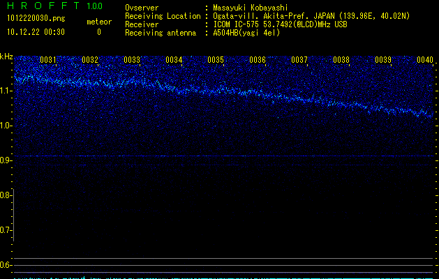The width and height of the screenshot is (439, 279).
Task: Select the 0031 time marker
Action: click(x=48, y=60)
